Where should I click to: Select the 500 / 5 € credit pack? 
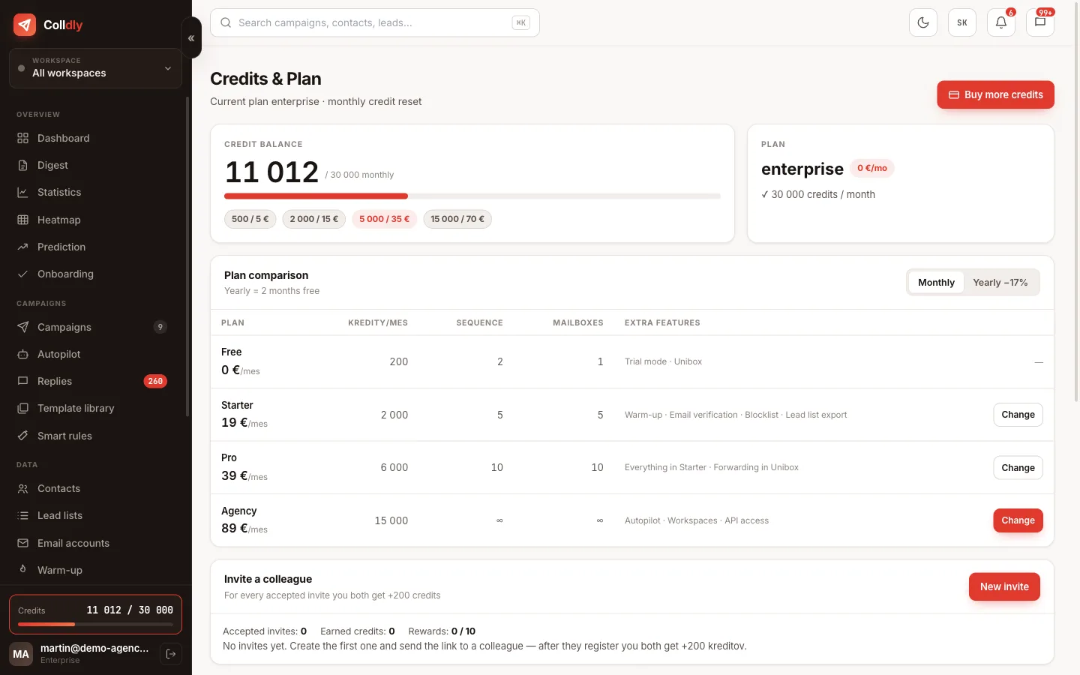[250, 219]
